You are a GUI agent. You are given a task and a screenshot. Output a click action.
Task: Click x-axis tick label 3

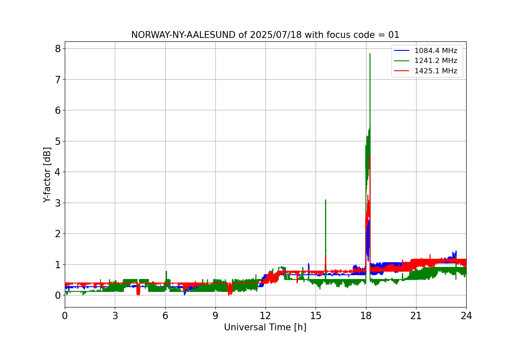pyautogui.click(x=115, y=316)
